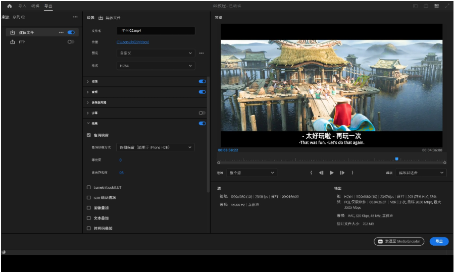Click the current timecode 00:03:38:22
The width and height of the screenshot is (455, 273).
pyautogui.click(x=228, y=150)
